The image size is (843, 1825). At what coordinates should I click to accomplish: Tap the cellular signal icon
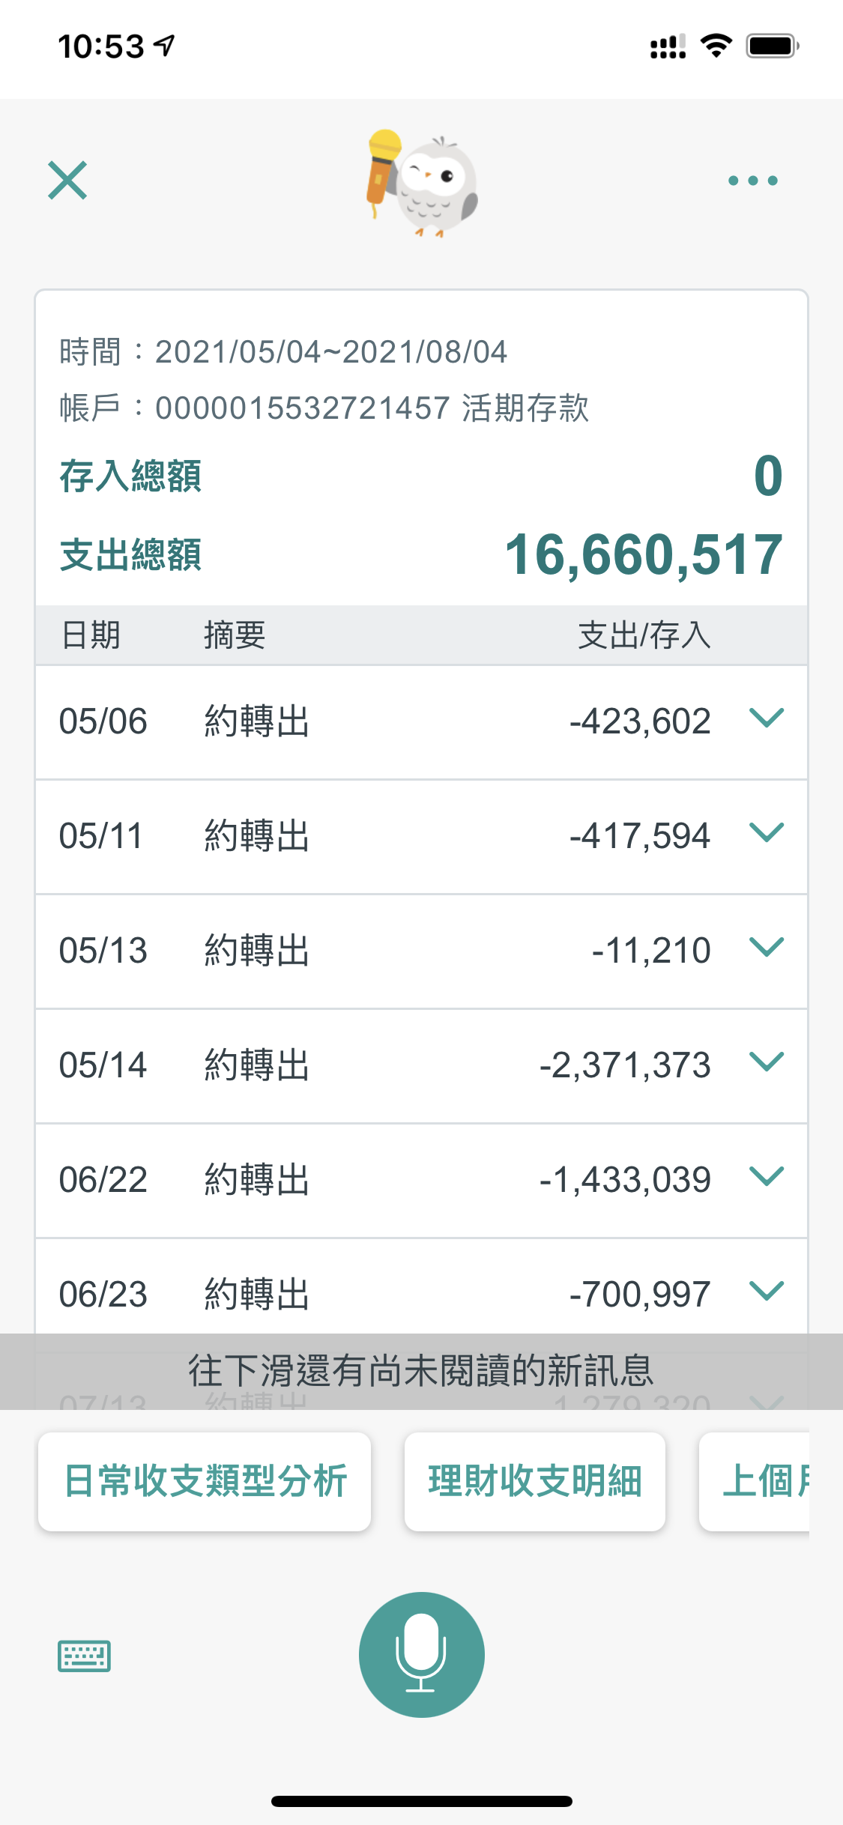coord(668,46)
